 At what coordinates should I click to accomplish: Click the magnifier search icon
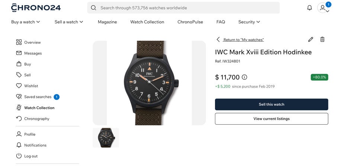[93, 8]
